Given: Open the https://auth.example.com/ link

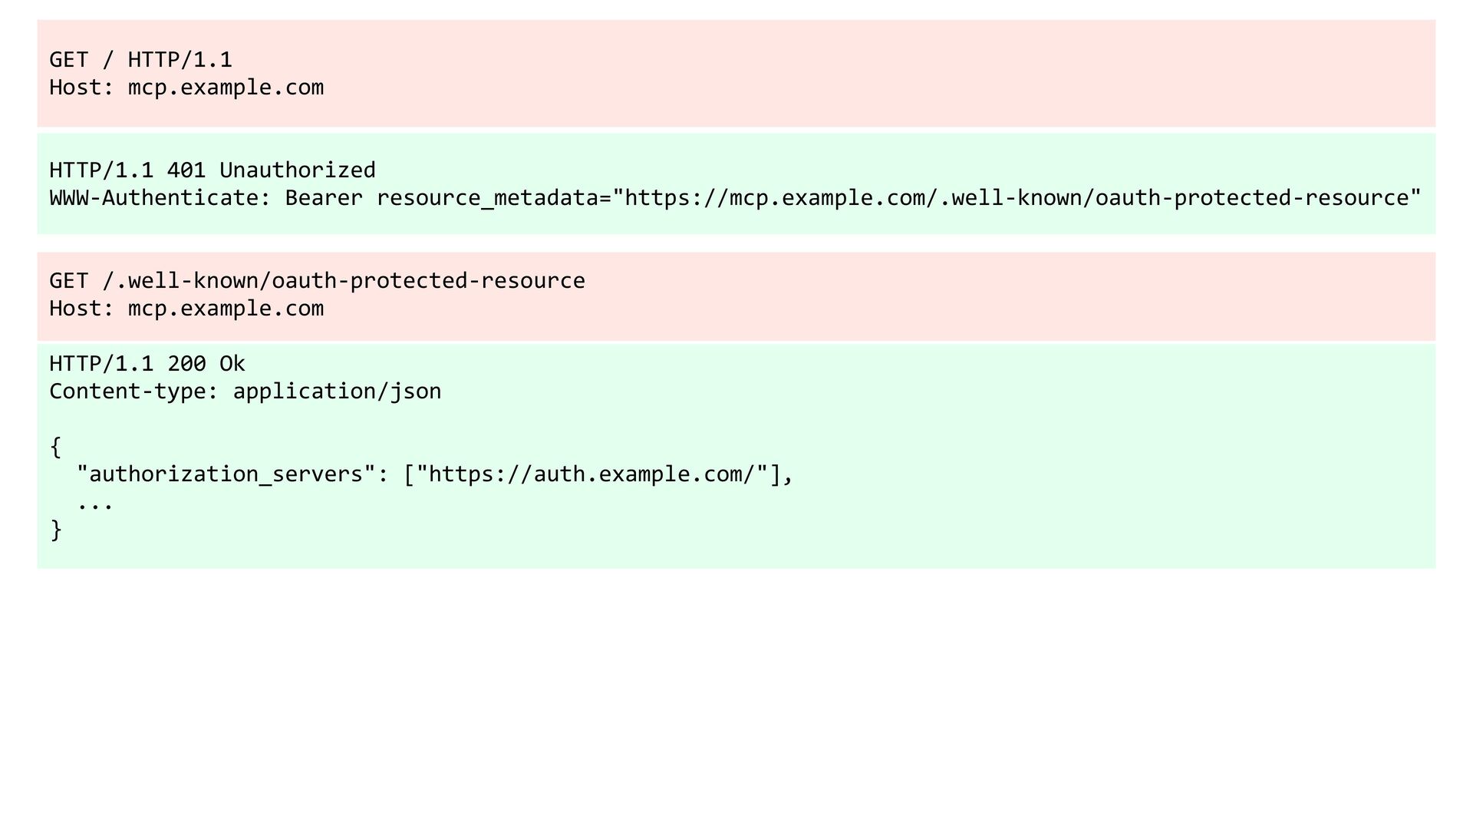Looking at the screenshot, I should point(592,474).
